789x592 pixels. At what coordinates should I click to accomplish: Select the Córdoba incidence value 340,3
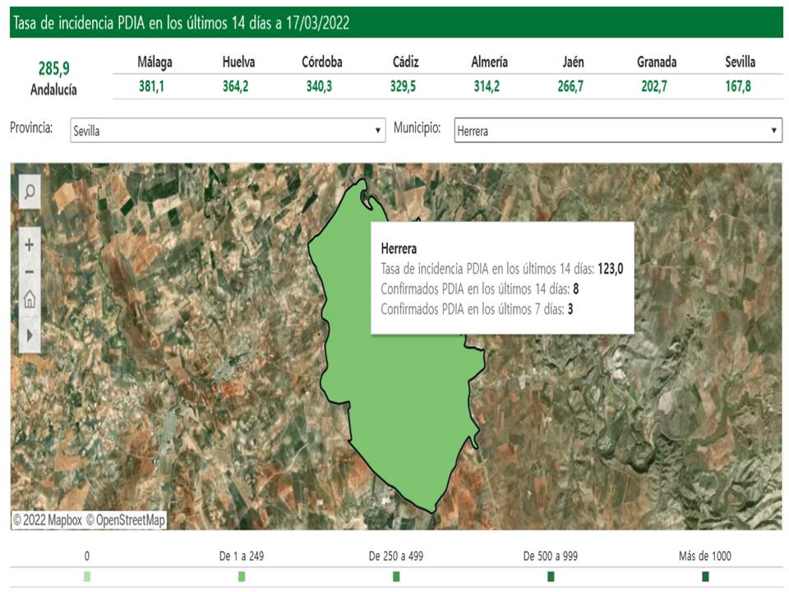point(317,86)
